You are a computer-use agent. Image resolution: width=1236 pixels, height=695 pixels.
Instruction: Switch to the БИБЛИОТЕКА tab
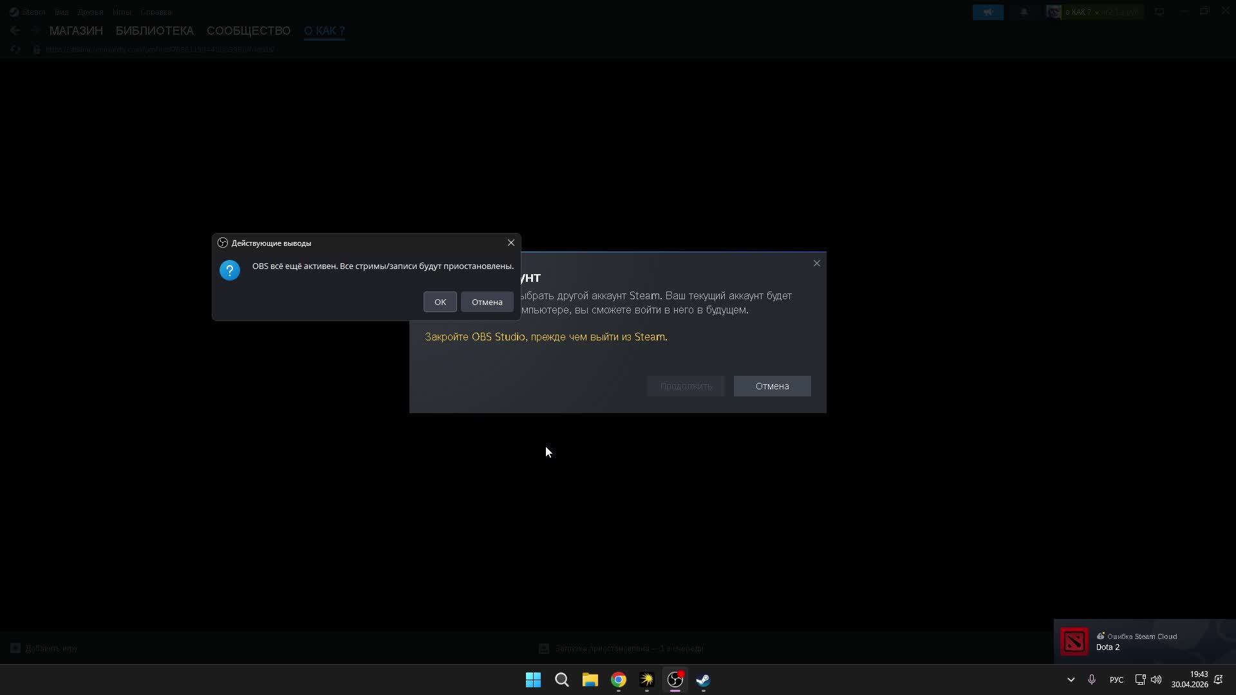point(154,30)
